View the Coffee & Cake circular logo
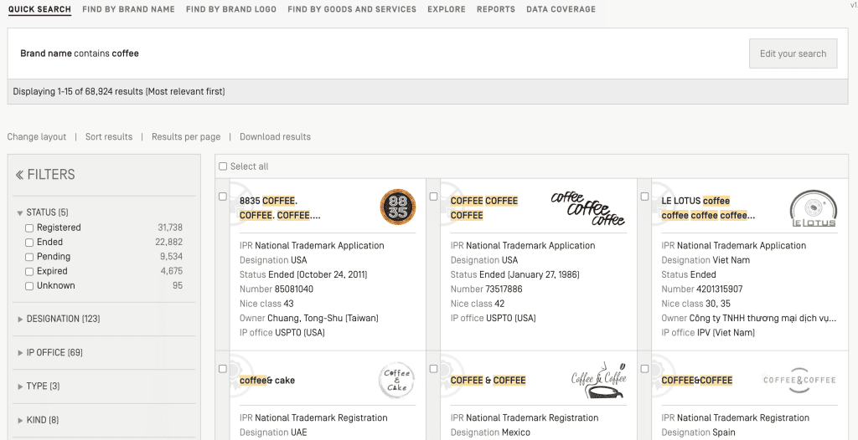 click(397, 381)
